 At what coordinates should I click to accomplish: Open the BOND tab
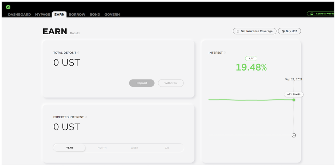tap(95, 14)
